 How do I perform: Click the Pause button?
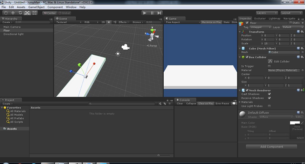152,13
